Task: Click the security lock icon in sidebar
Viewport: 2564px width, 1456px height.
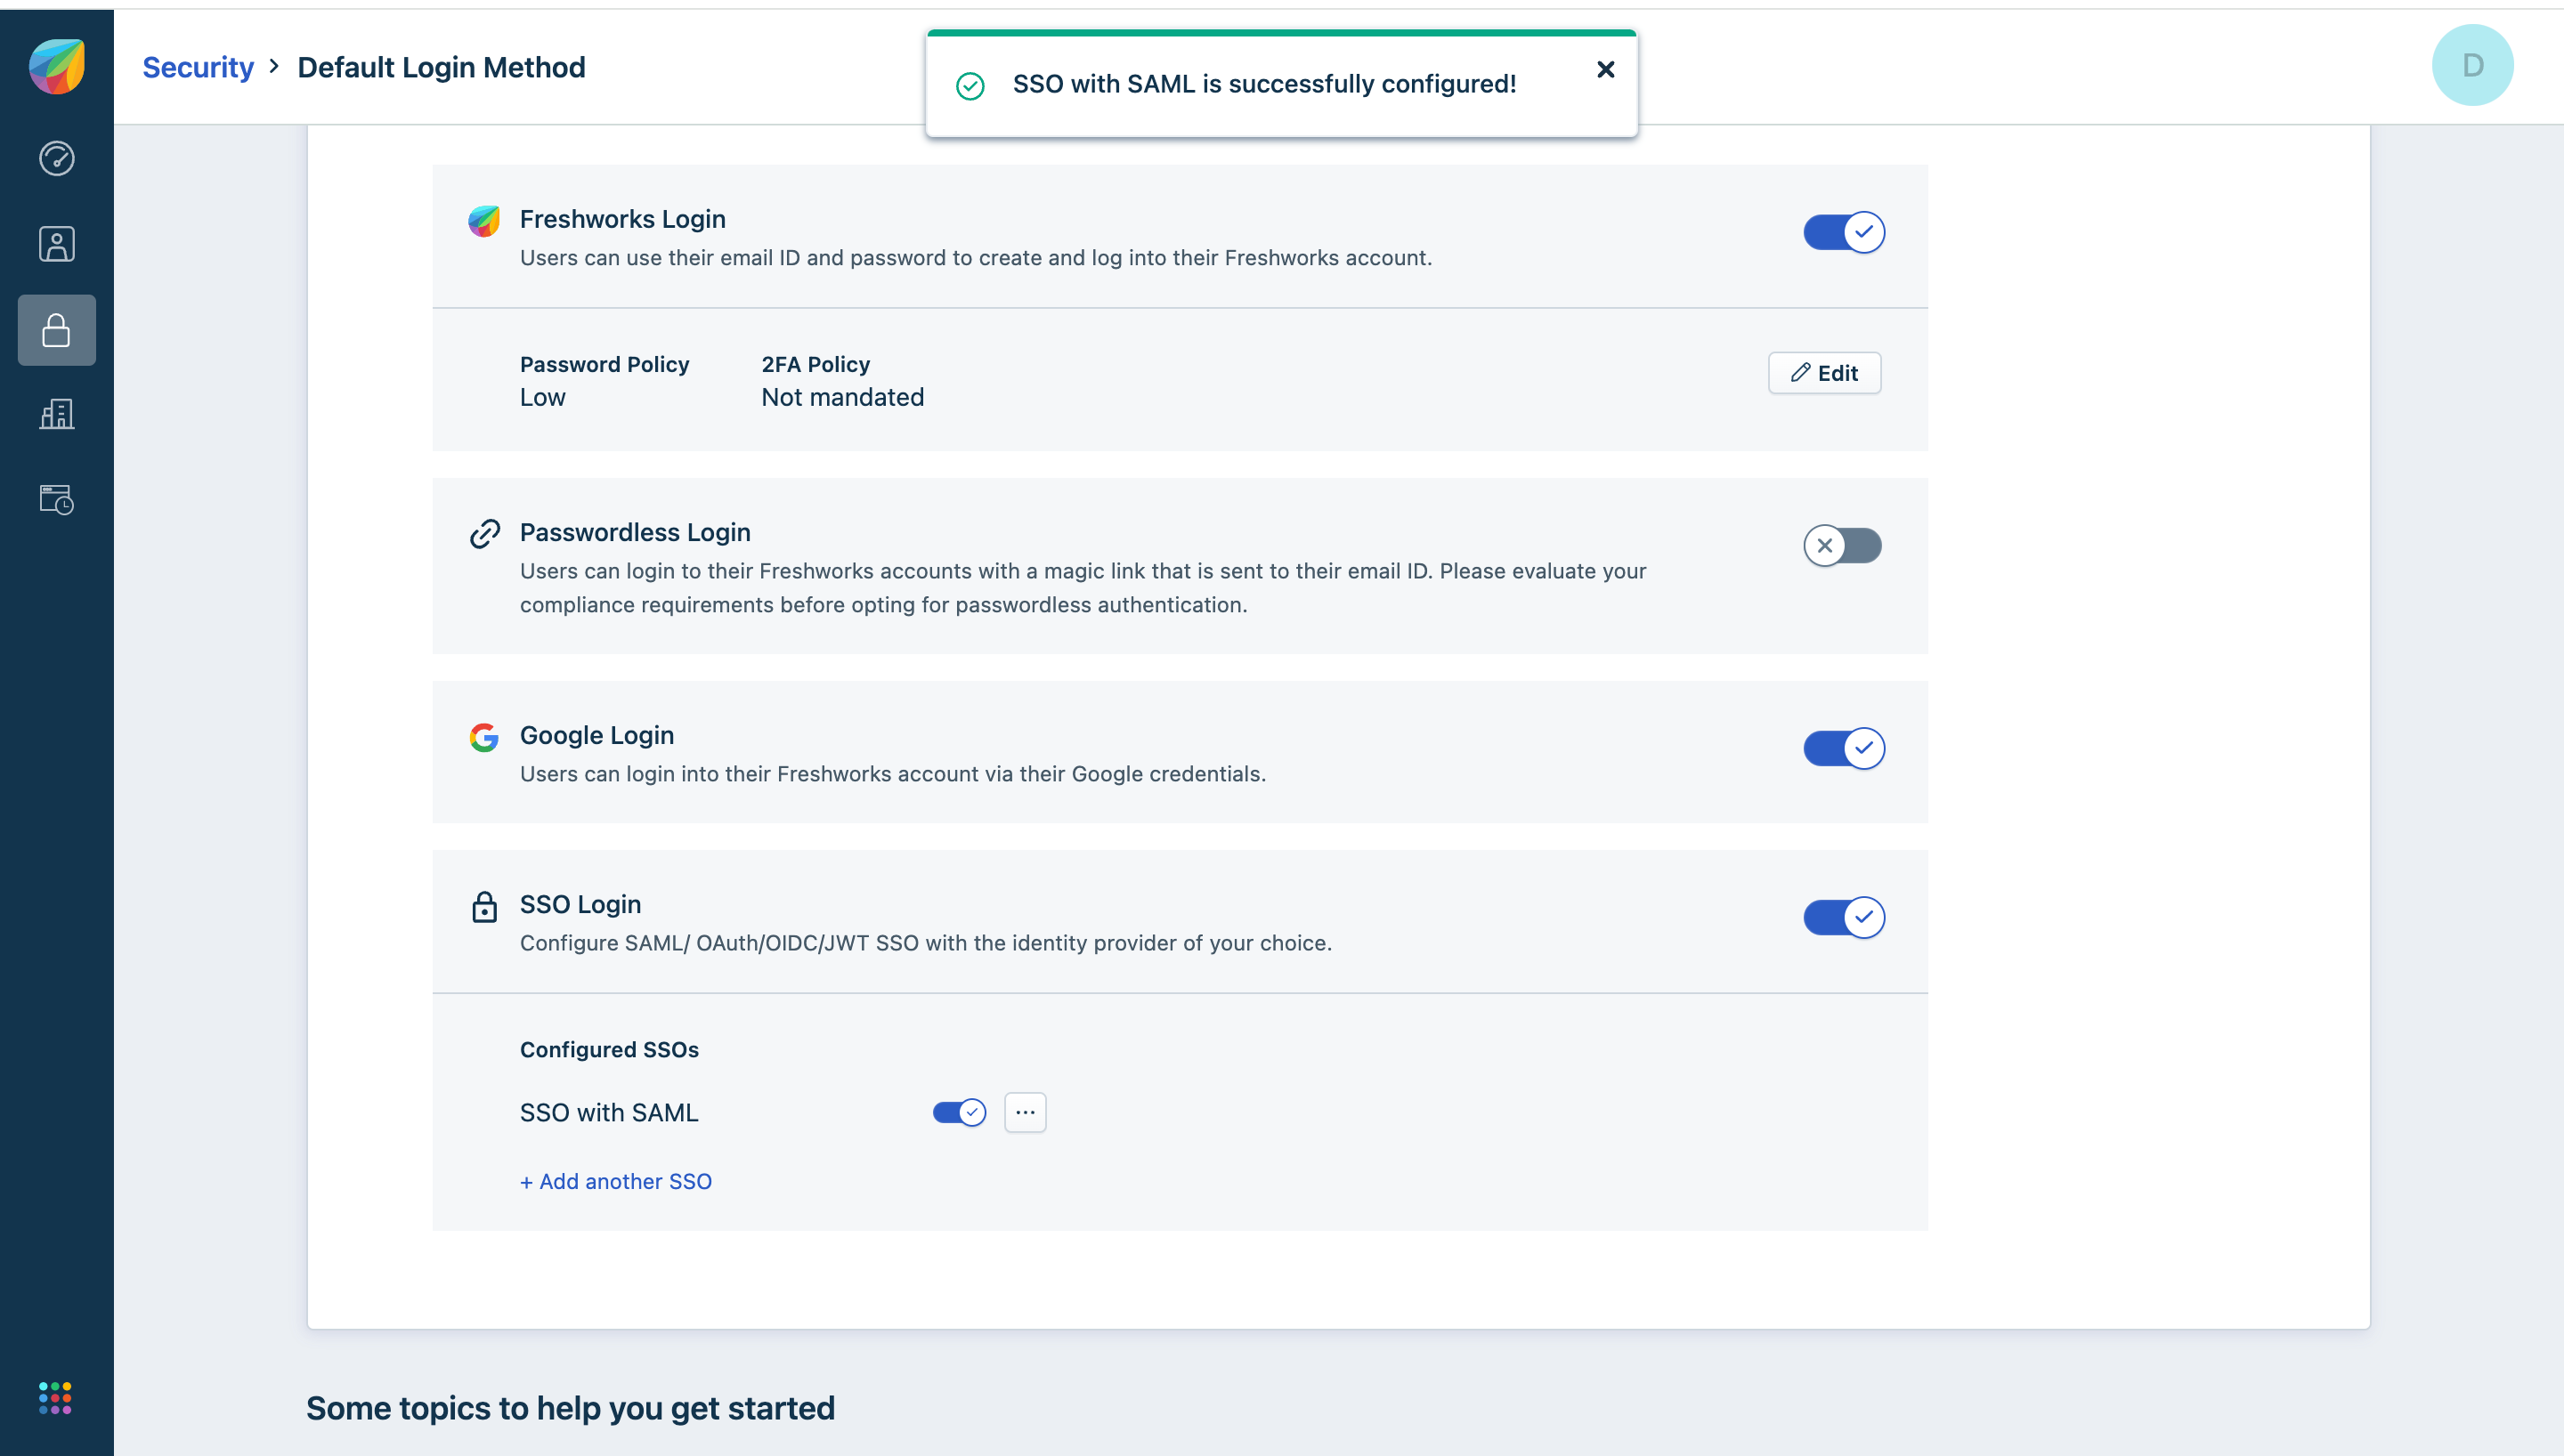Action: [56, 328]
